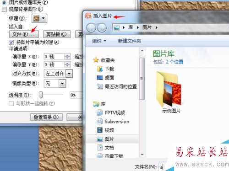Click 新建文件夹 toolbar button

pos(130,41)
